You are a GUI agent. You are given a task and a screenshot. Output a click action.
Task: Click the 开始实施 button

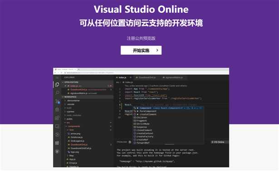tap(141, 50)
